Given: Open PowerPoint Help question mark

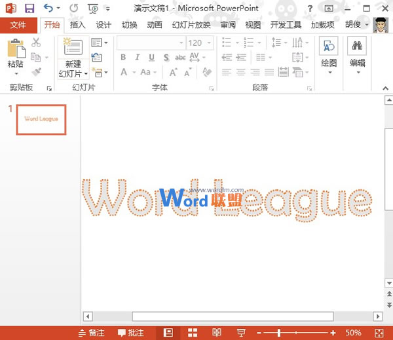Looking at the screenshot, I should point(310,9).
